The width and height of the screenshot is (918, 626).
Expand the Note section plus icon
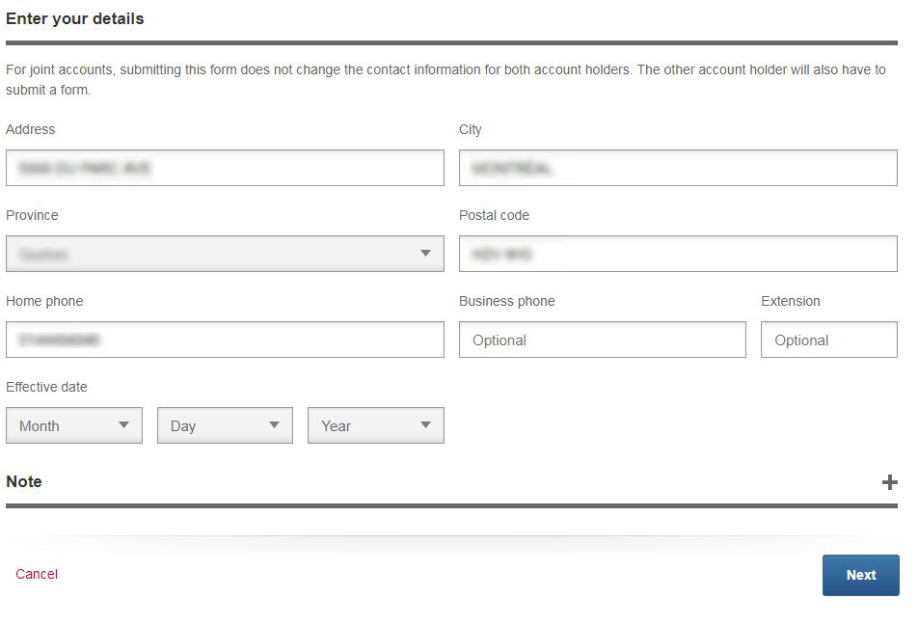tap(889, 482)
